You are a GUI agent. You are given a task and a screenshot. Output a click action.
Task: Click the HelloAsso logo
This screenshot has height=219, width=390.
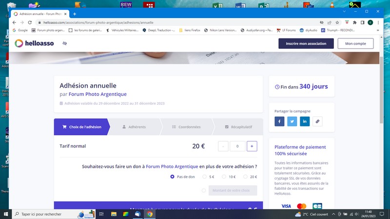click(x=34, y=43)
